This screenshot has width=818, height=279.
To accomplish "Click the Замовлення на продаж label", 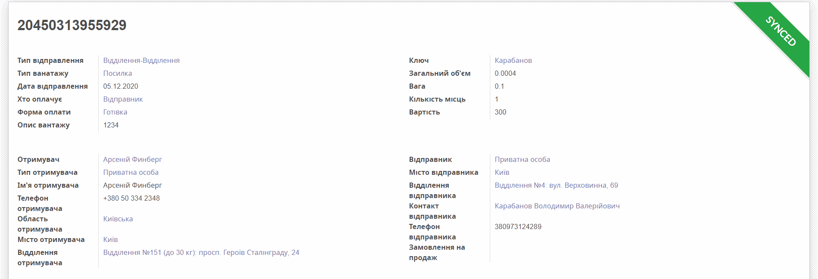I will [x=437, y=252].
